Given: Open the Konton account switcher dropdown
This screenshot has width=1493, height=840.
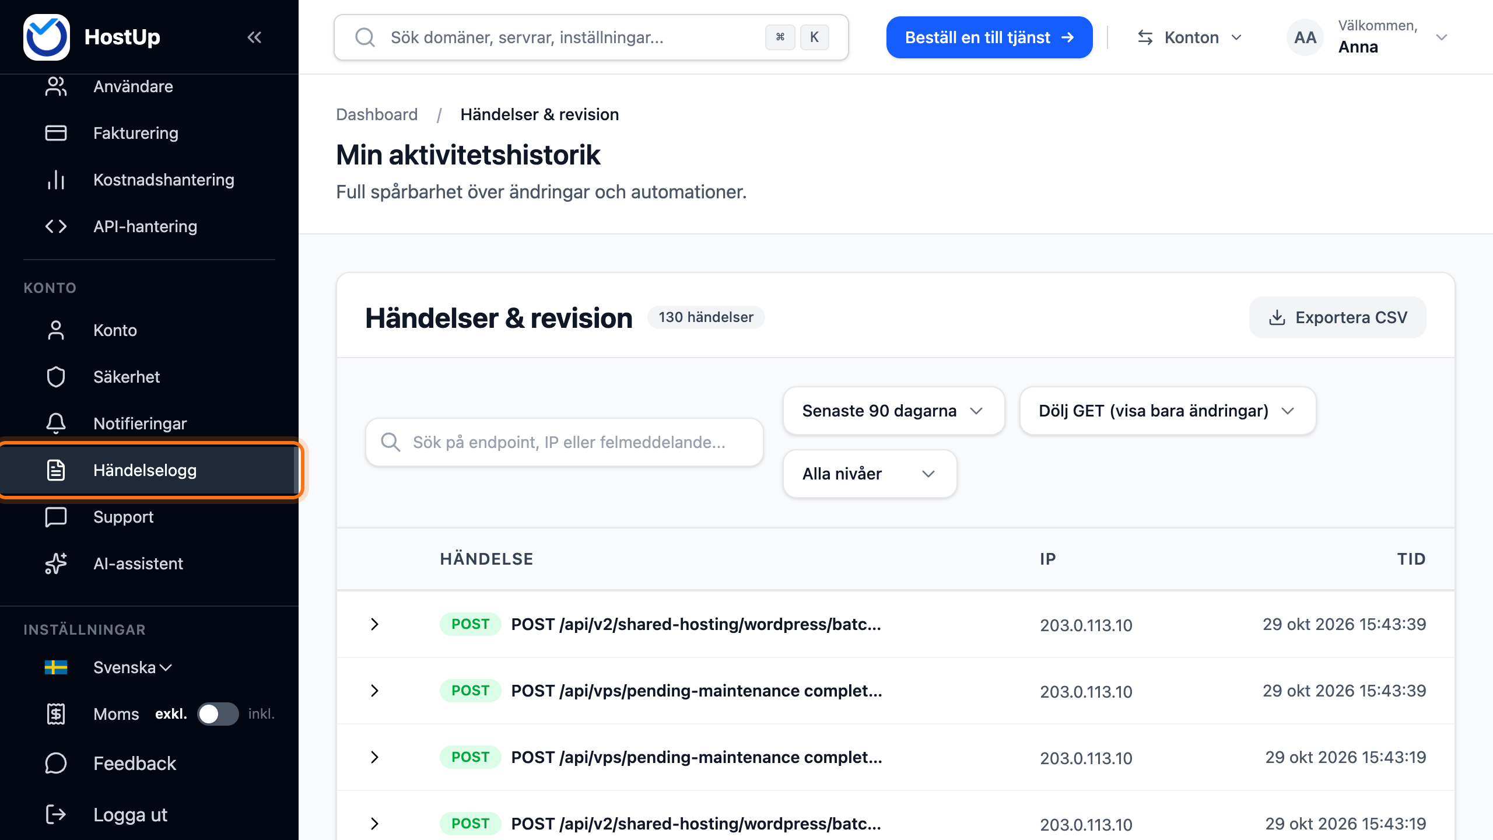Looking at the screenshot, I should (x=1190, y=37).
